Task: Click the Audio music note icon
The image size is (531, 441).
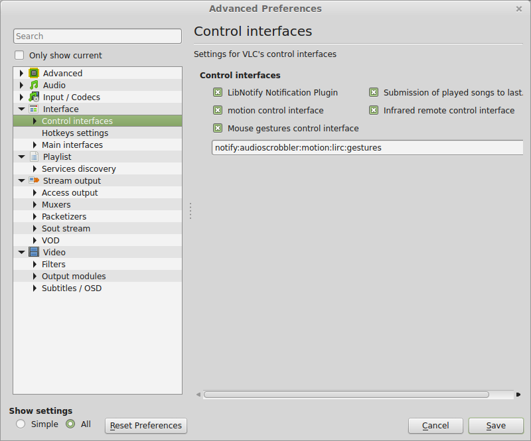Action: pyautogui.click(x=34, y=85)
